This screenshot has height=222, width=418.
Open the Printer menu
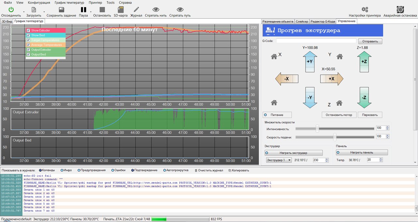coord(95,2)
